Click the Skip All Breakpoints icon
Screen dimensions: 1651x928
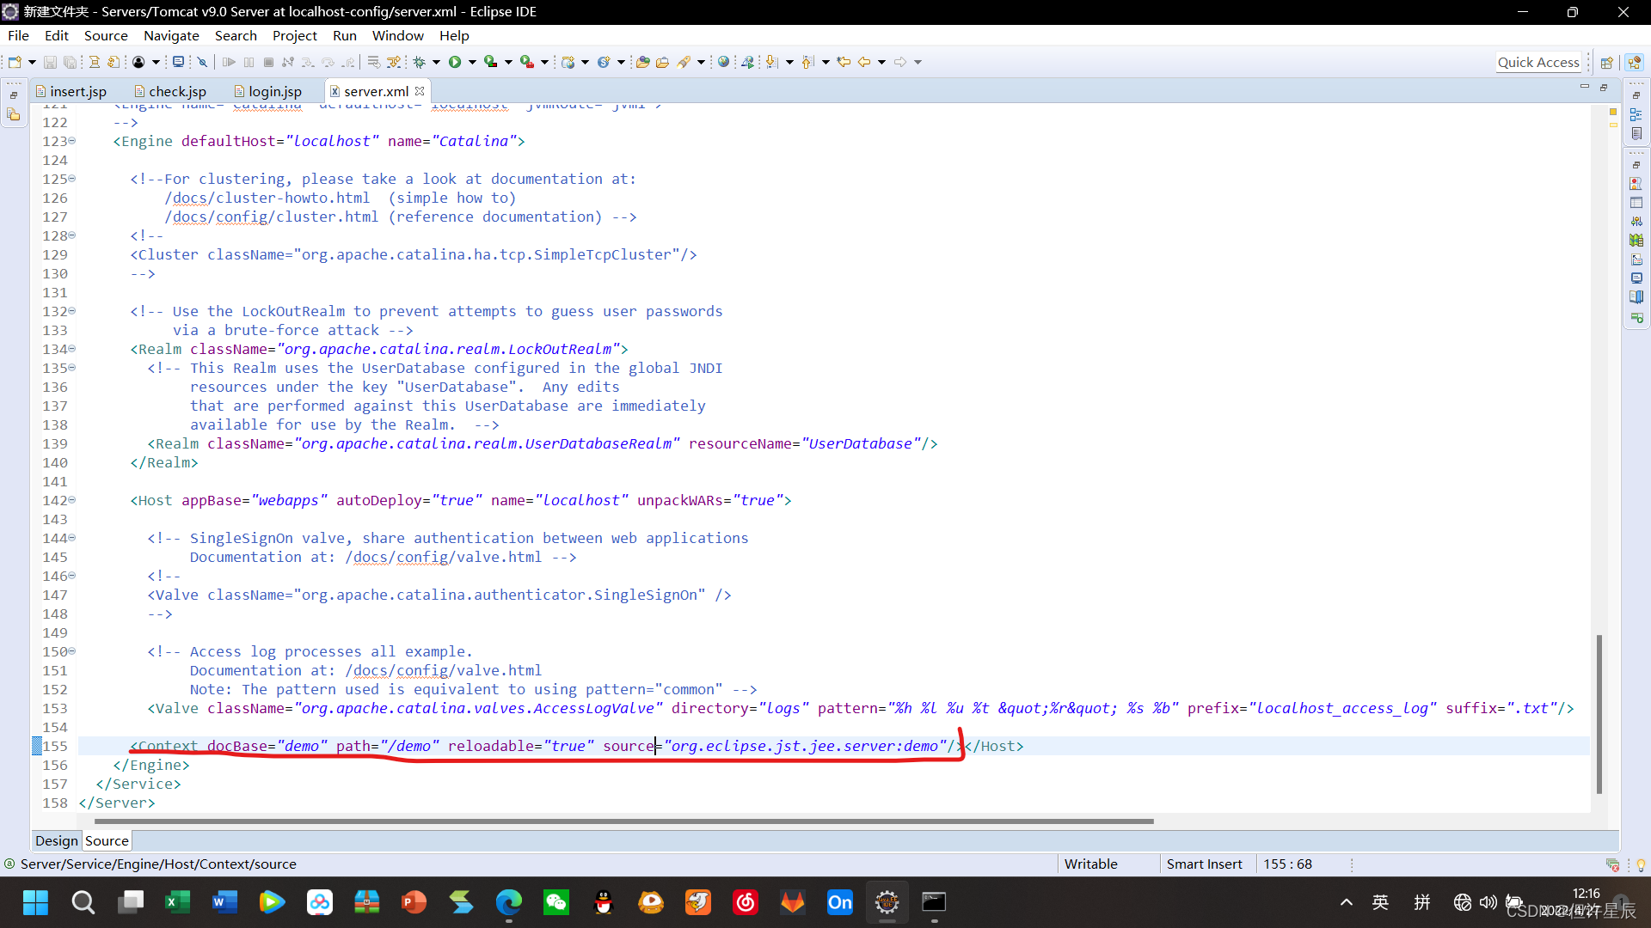(x=202, y=62)
